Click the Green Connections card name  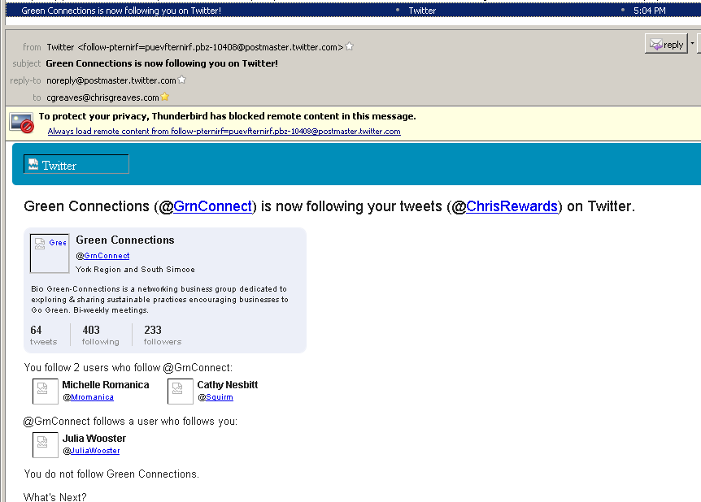(x=125, y=240)
